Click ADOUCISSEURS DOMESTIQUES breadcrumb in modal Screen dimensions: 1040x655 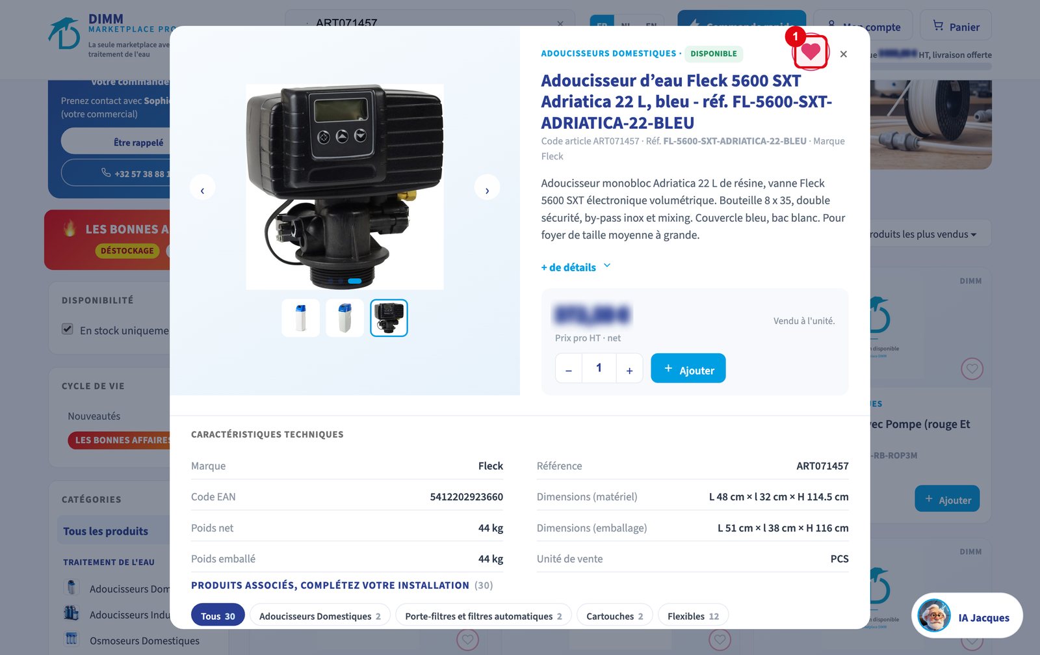pos(608,53)
